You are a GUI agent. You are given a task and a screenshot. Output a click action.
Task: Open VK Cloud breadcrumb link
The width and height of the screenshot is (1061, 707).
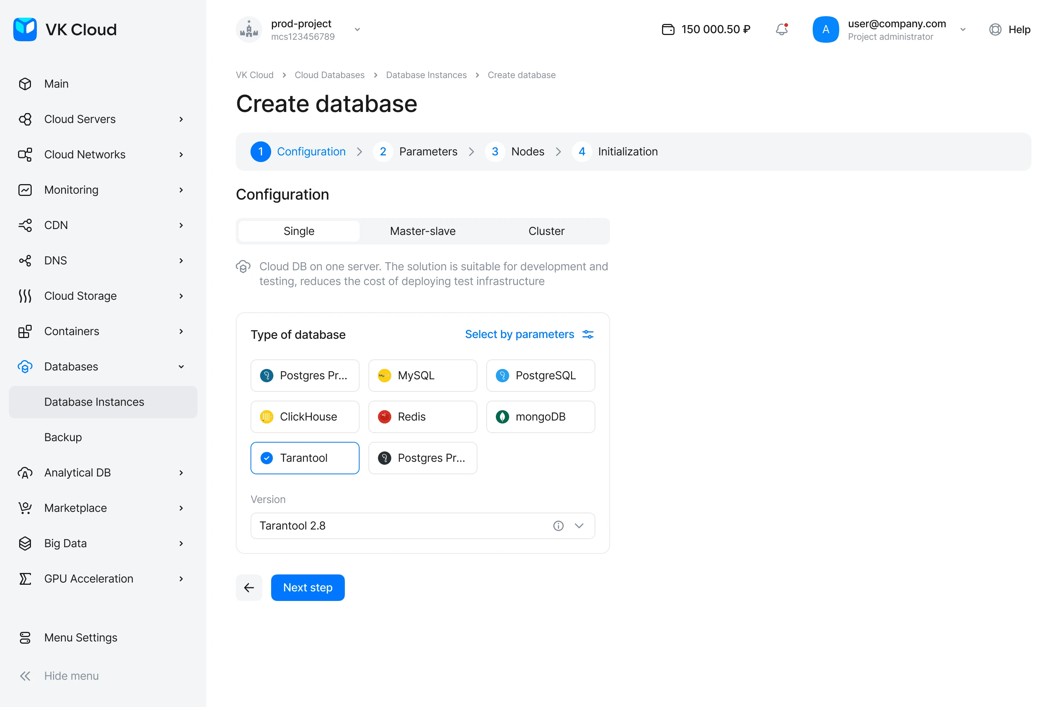point(255,75)
